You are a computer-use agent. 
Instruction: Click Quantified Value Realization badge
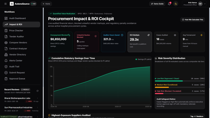[x=63, y=14]
